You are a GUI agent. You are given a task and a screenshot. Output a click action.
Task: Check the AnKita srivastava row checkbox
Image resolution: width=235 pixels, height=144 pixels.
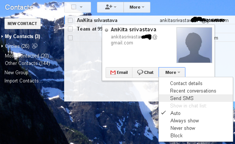(70, 20)
